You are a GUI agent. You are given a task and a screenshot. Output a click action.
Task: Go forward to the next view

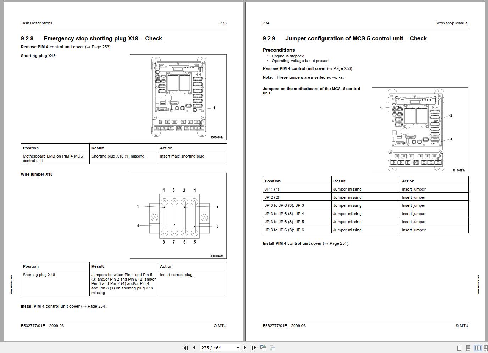272,348
